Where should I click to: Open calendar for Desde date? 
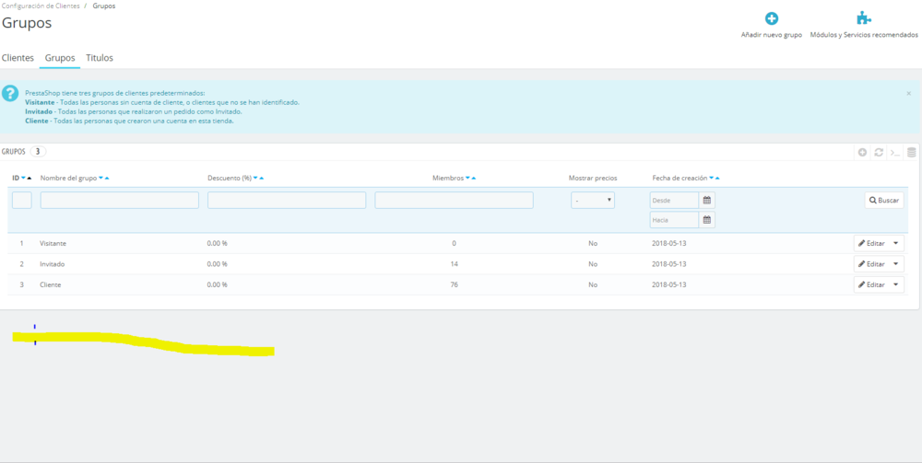click(707, 200)
